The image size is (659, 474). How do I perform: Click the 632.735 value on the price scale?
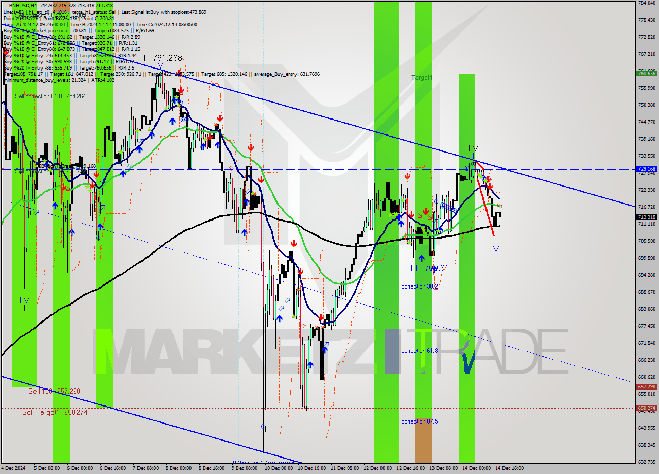[646, 462]
